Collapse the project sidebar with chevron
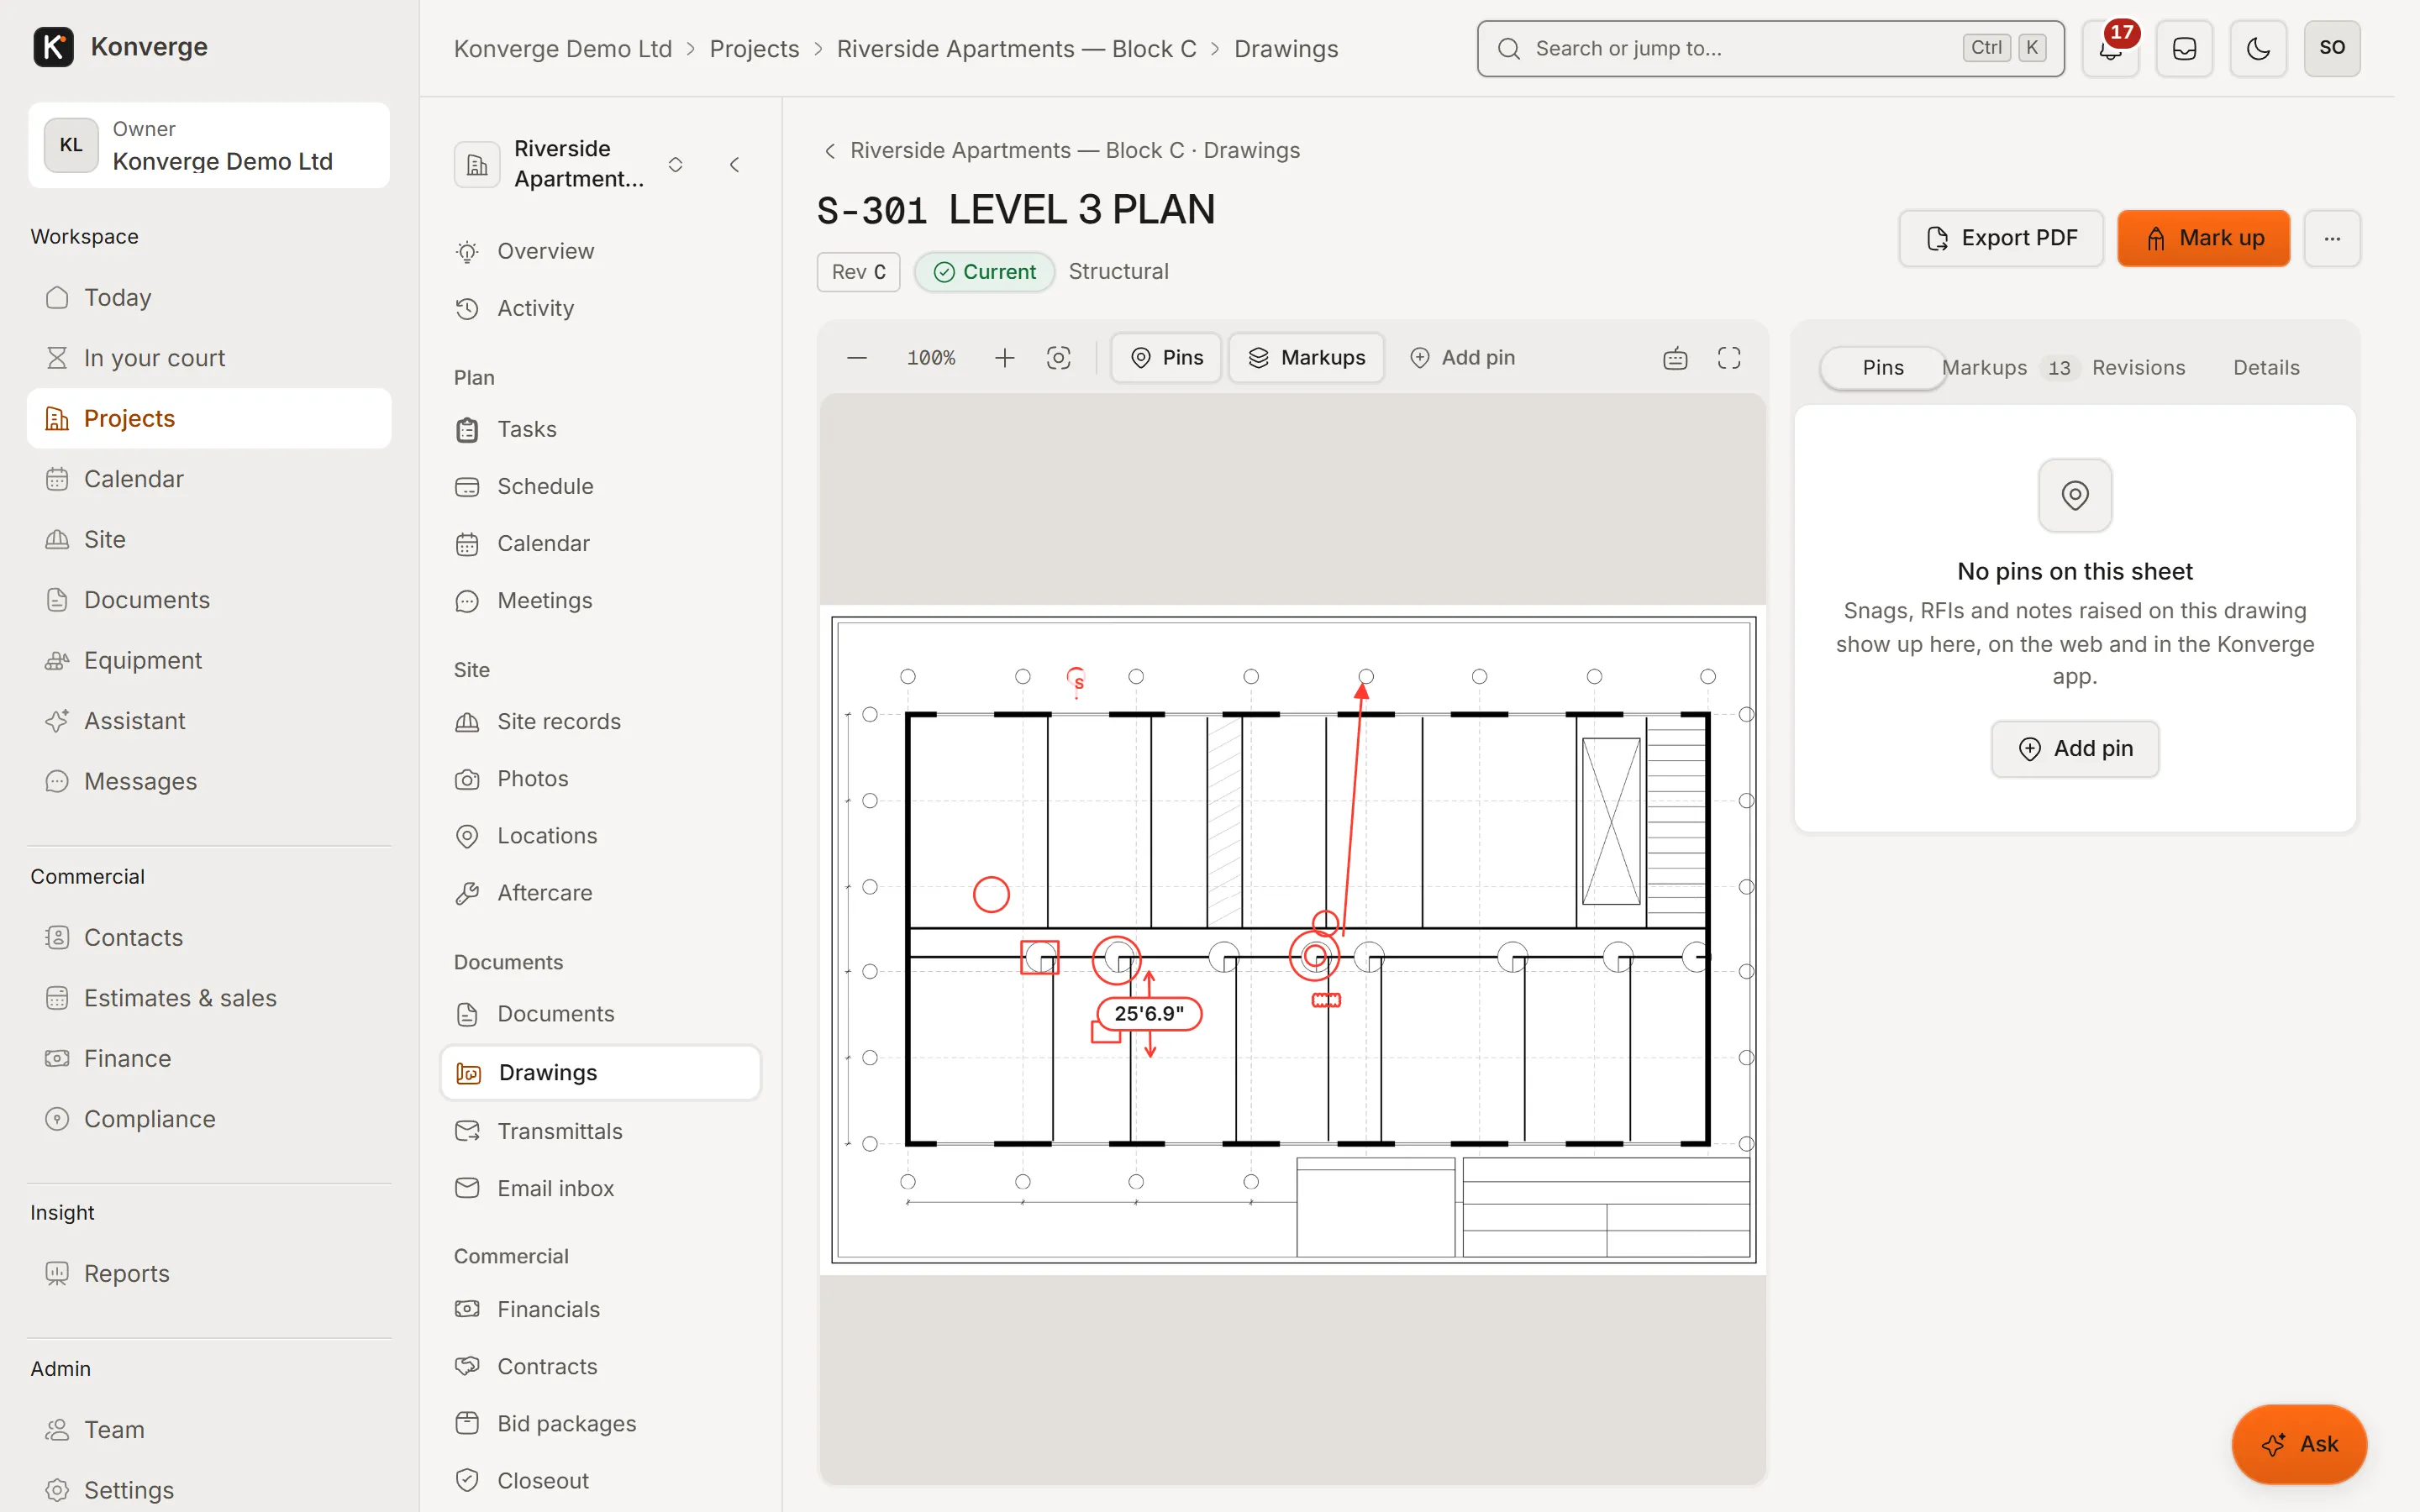The height and width of the screenshot is (1512, 2420). coord(735,164)
